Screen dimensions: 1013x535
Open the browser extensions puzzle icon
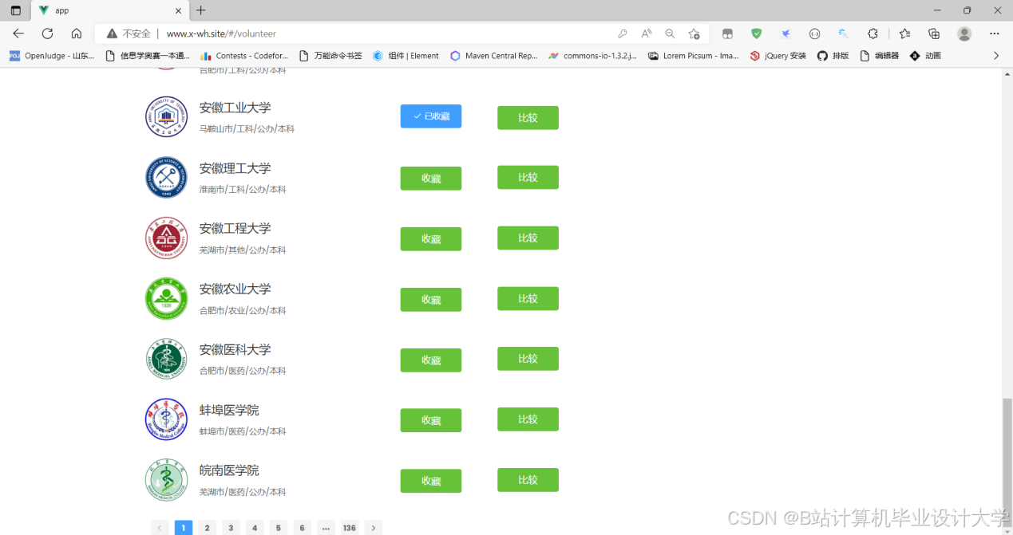pos(873,33)
